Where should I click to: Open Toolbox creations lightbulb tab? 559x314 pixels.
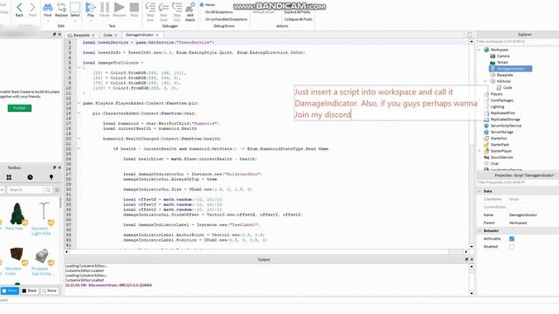[x=52, y=177]
